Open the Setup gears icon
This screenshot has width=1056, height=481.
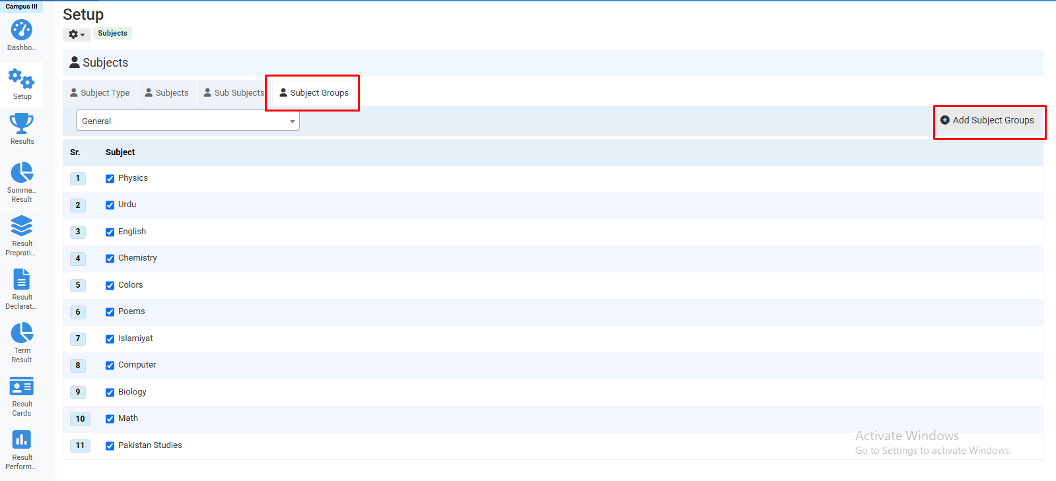tap(22, 79)
